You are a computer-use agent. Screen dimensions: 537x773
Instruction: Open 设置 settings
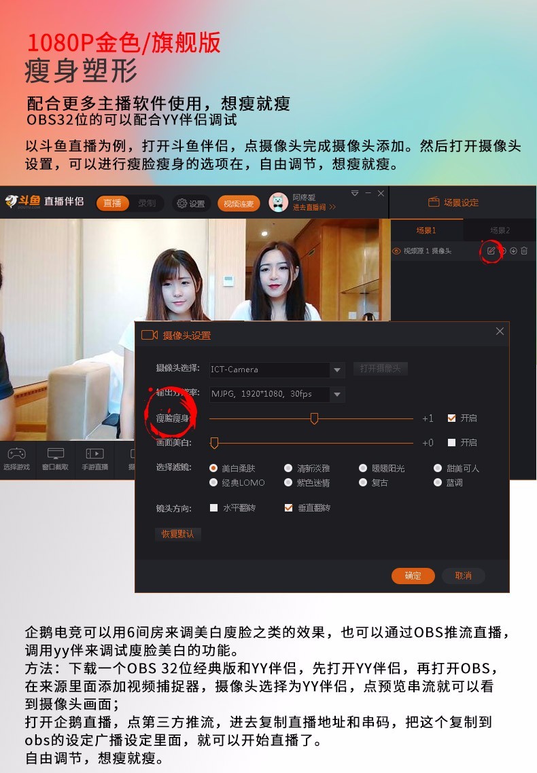191,203
